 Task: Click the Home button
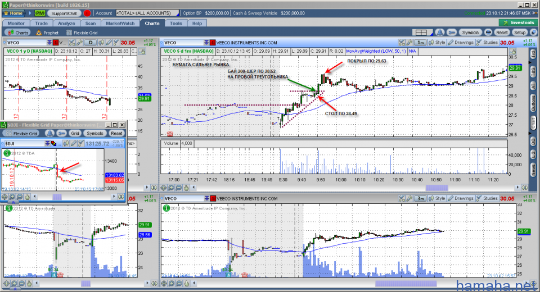click(13, 13)
